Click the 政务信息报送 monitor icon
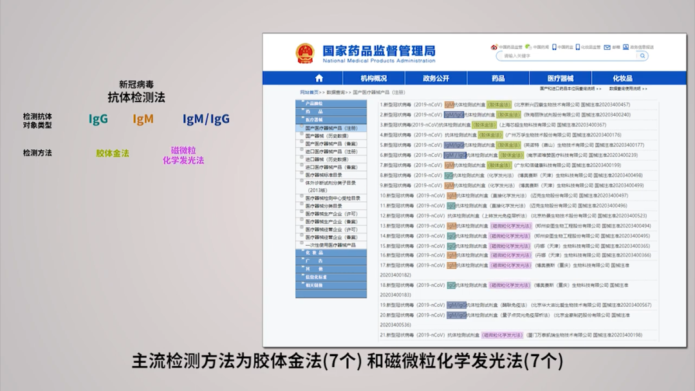The image size is (695, 391). tap(625, 47)
